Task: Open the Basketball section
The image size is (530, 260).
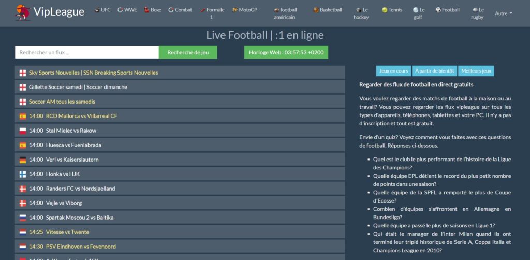Action: (x=328, y=10)
